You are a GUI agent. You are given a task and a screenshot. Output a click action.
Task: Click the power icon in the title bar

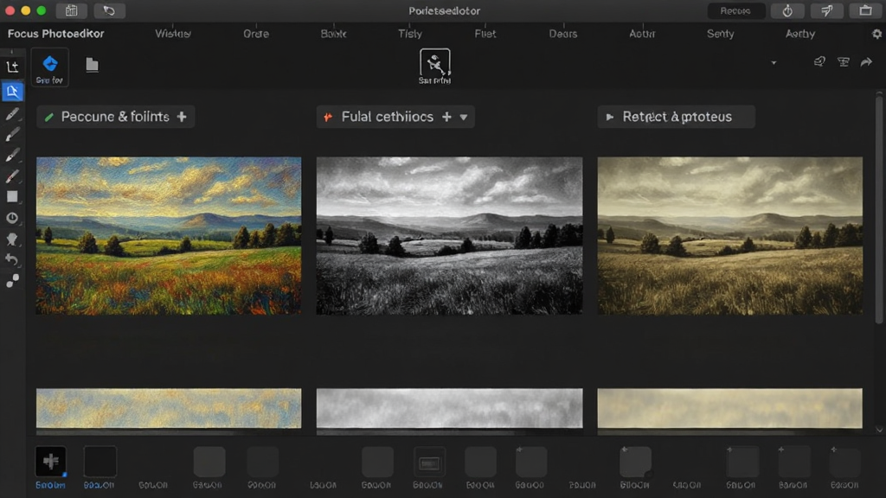pyautogui.click(x=787, y=10)
